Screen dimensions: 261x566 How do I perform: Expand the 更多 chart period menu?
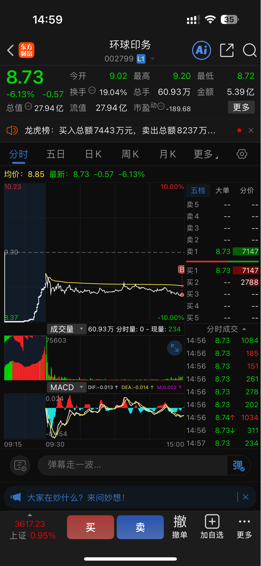pos(206,154)
